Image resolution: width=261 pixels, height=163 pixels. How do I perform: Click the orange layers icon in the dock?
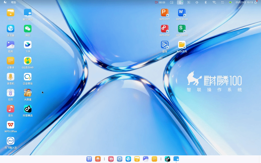click(98, 159)
